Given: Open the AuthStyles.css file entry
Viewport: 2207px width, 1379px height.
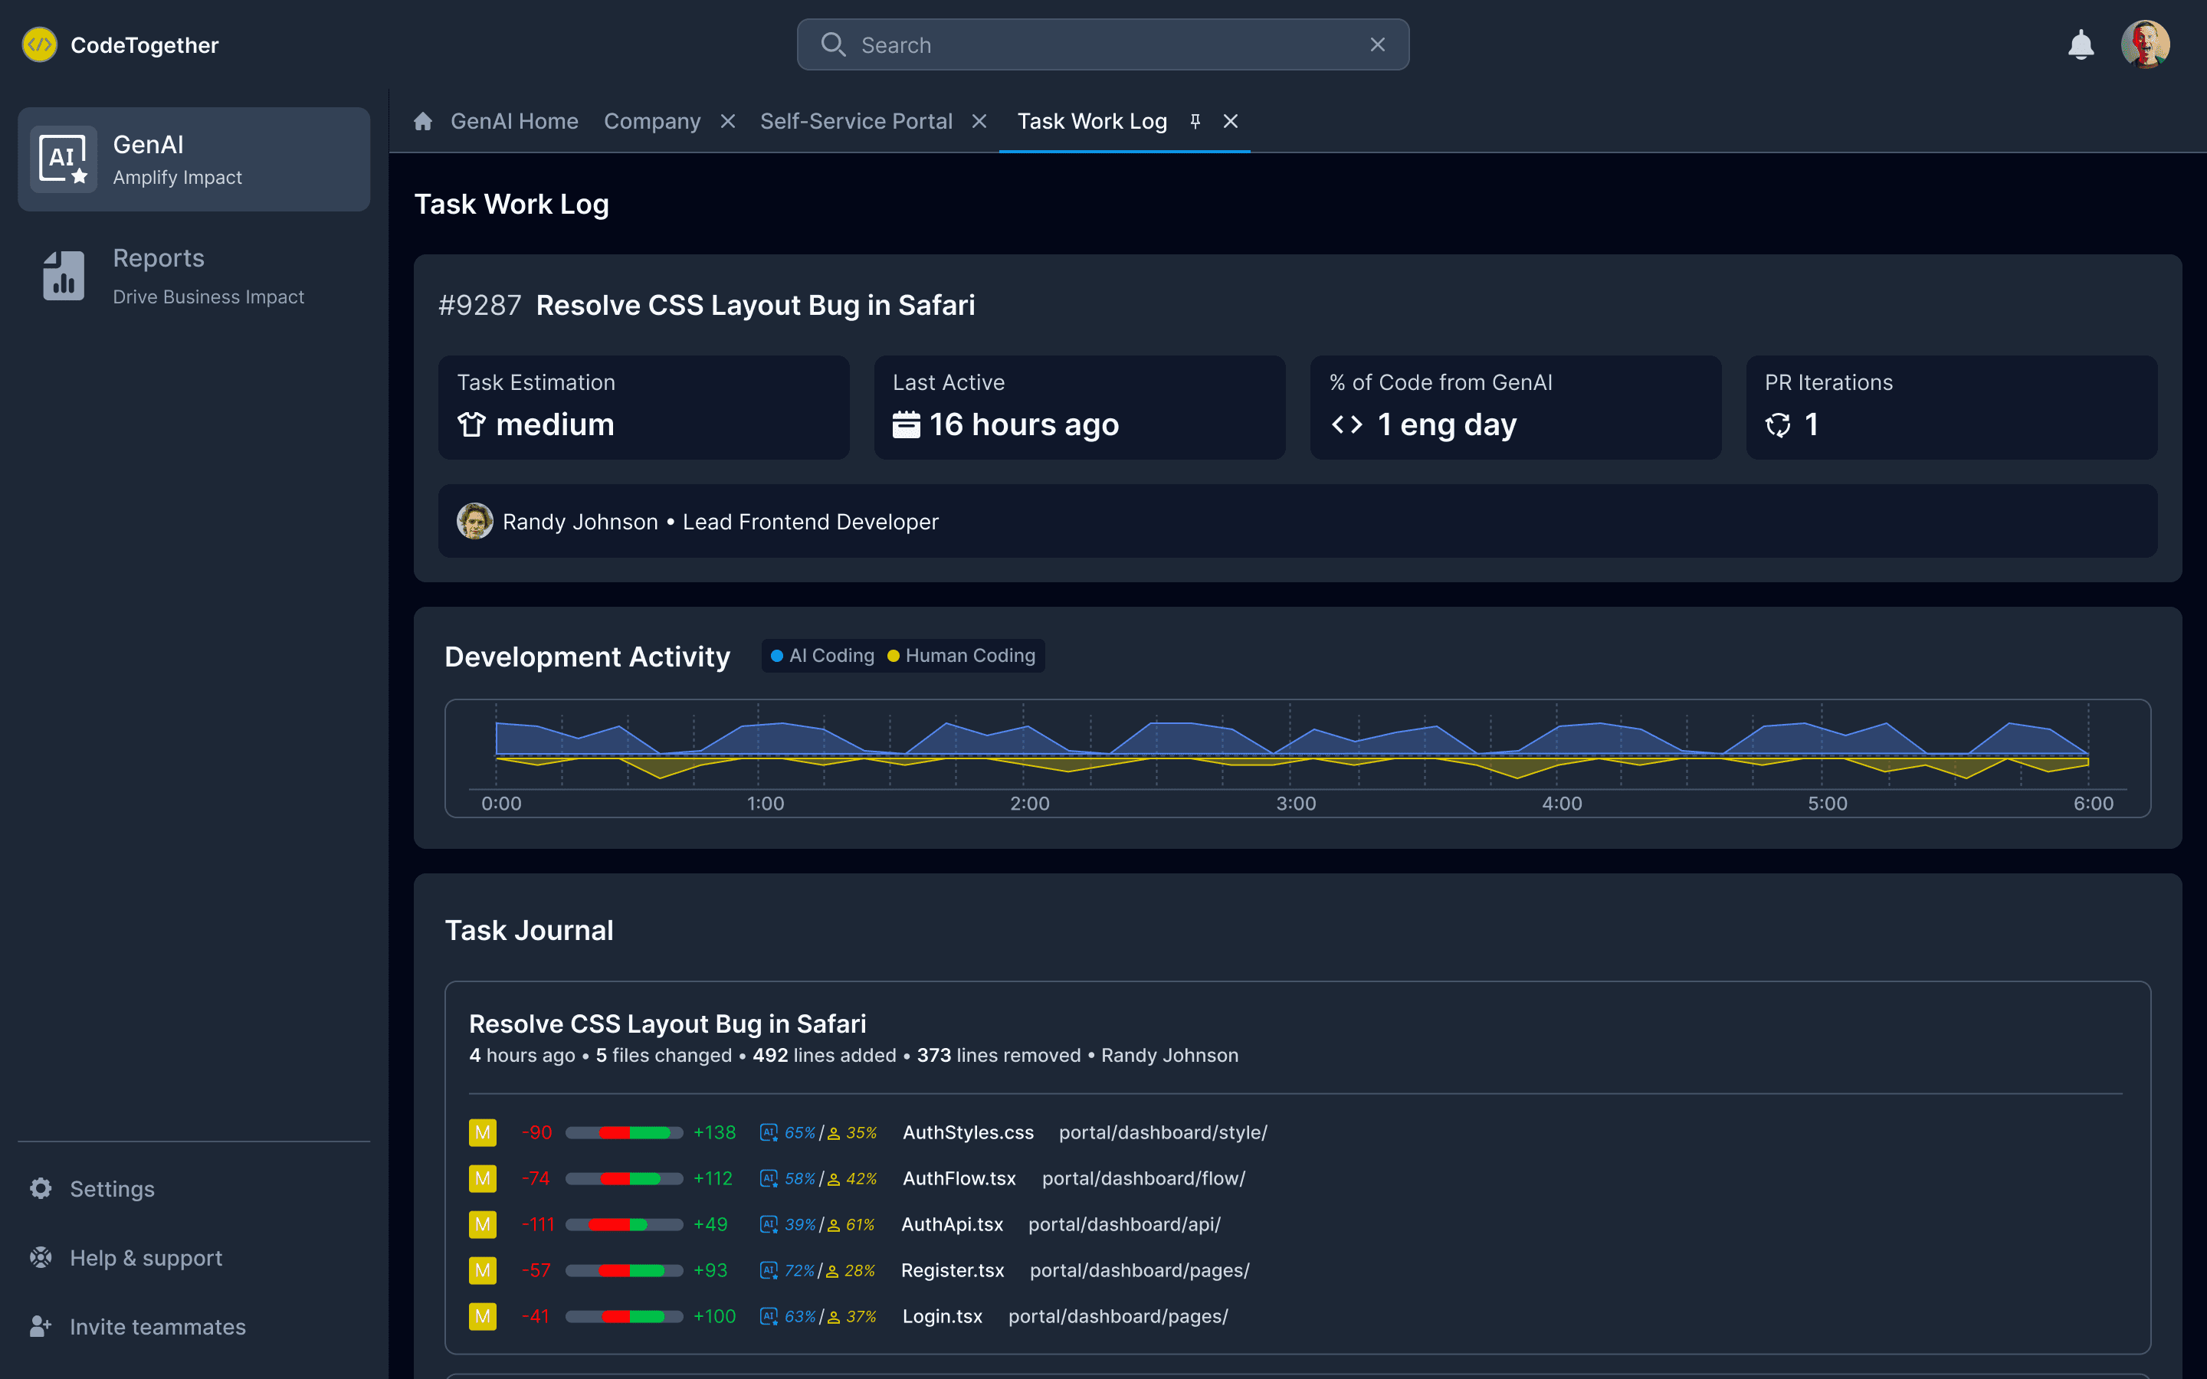Looking at the screenshot, I should 968,1132.
